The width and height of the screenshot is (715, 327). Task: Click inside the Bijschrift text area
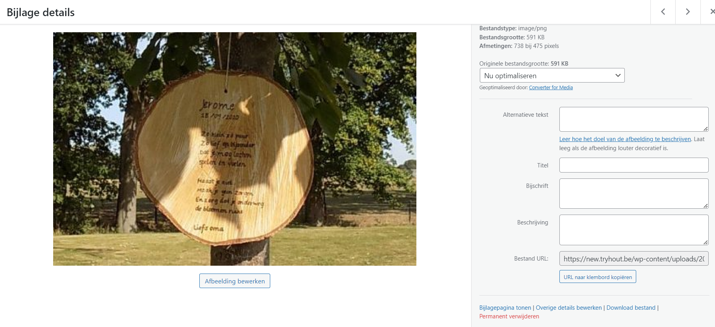[x=634, y=193]
